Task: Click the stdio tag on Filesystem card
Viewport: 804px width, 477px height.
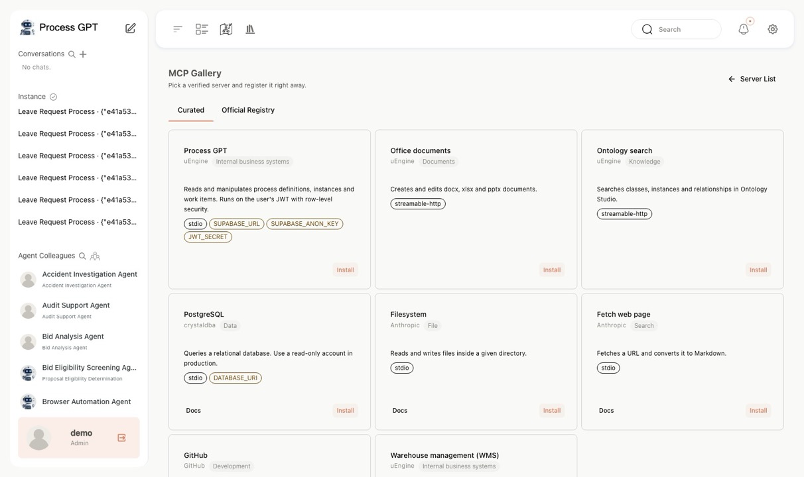Action: click(402, 368)
